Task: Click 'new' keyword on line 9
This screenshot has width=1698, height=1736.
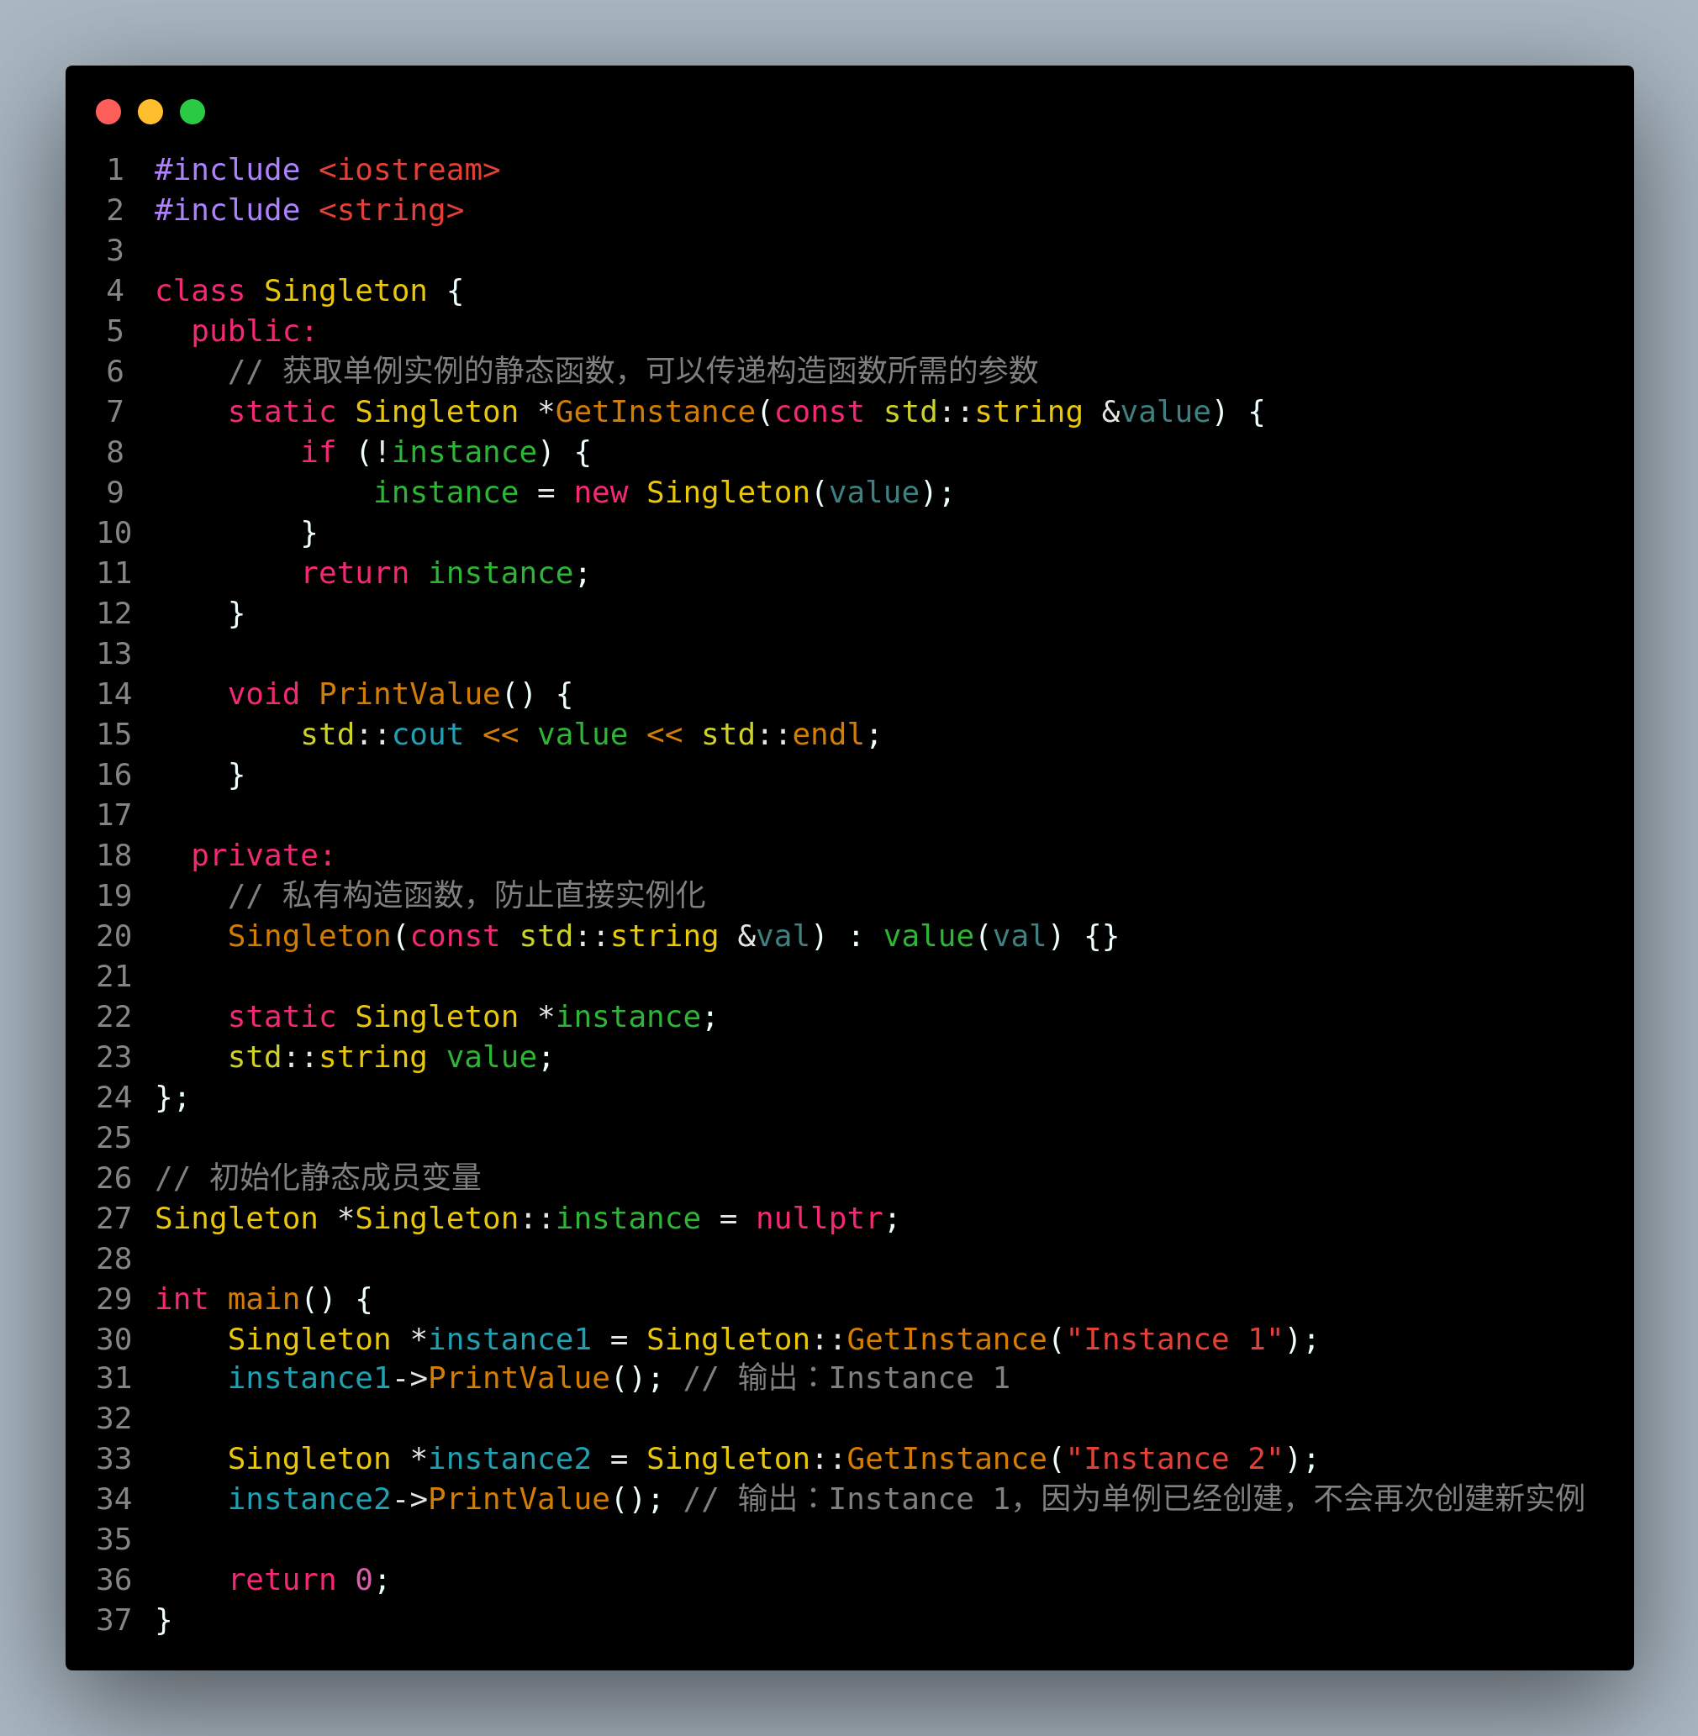Action: click(601, 492)
